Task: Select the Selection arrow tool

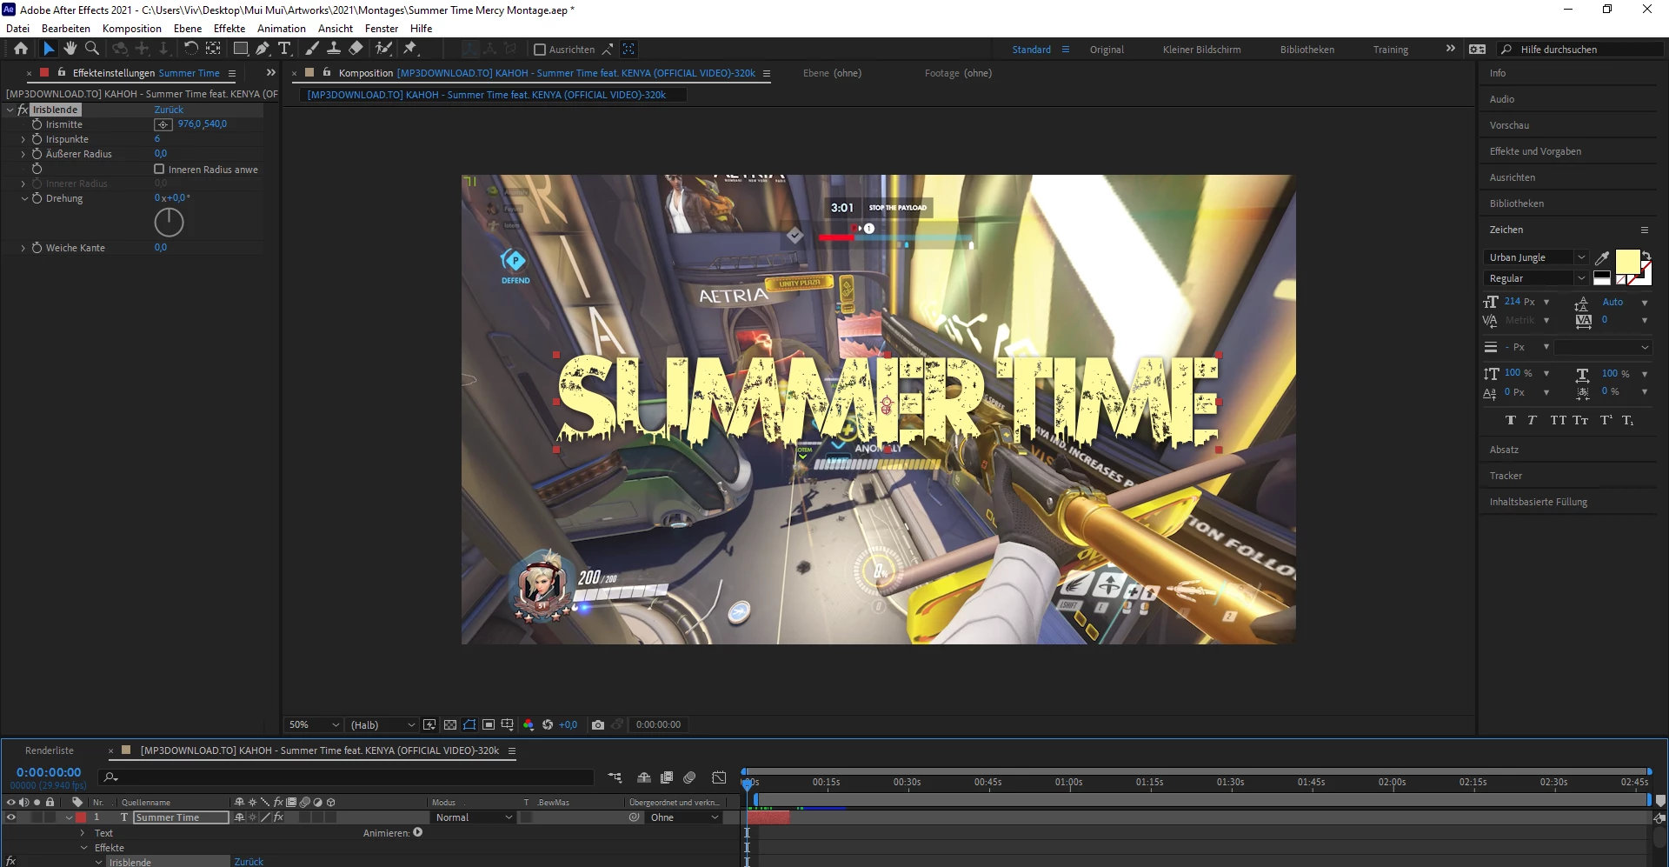Action: [49, 49]
